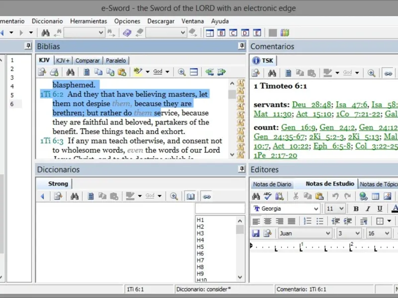
Task: Click the spell check icon in Editores toolbar
Action: click(267, 196)
